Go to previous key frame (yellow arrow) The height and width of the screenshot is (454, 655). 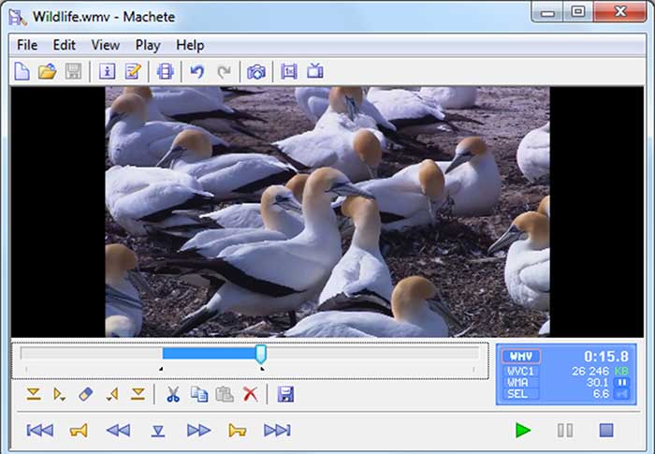pyautogui.click(x=79, y=431)
